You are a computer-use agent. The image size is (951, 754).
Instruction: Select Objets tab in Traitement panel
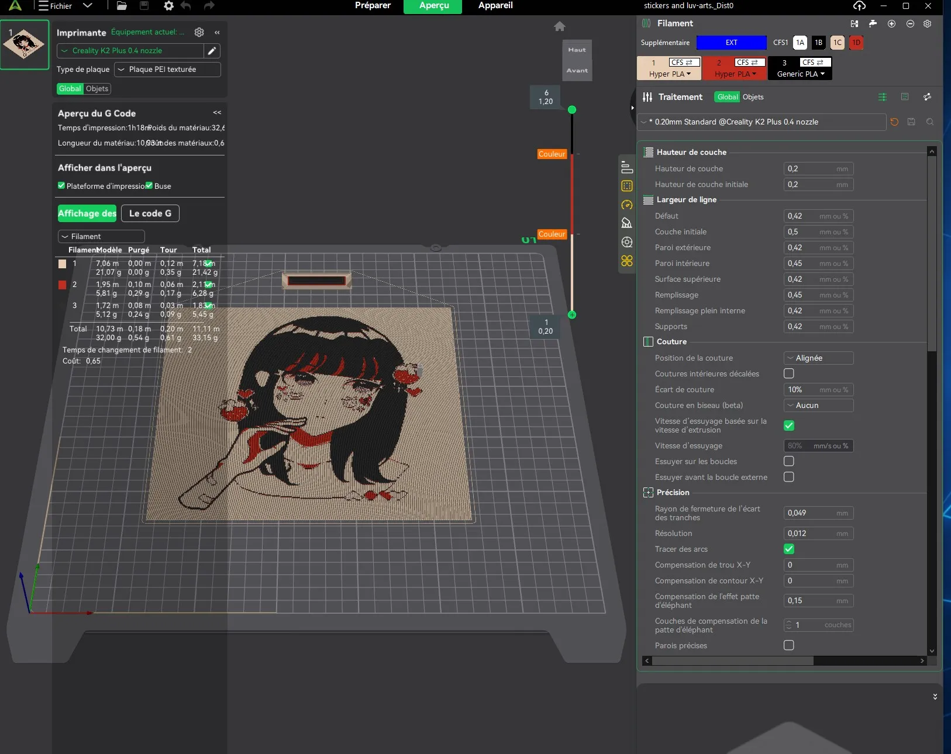[x=753, y=97]
